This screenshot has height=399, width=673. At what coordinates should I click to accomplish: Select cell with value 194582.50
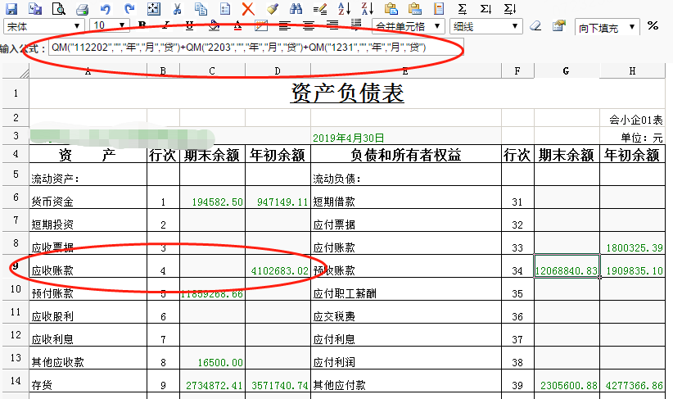click(x=212, y=197)
